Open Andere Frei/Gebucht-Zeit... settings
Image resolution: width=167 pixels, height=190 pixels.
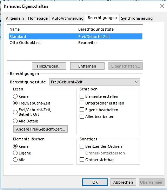(x=40, y=129)
